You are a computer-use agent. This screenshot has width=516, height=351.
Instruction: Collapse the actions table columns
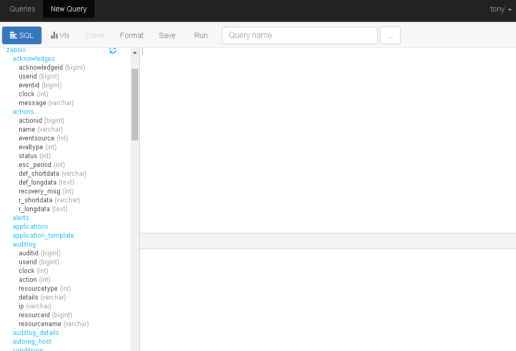(x=23, y=112)
